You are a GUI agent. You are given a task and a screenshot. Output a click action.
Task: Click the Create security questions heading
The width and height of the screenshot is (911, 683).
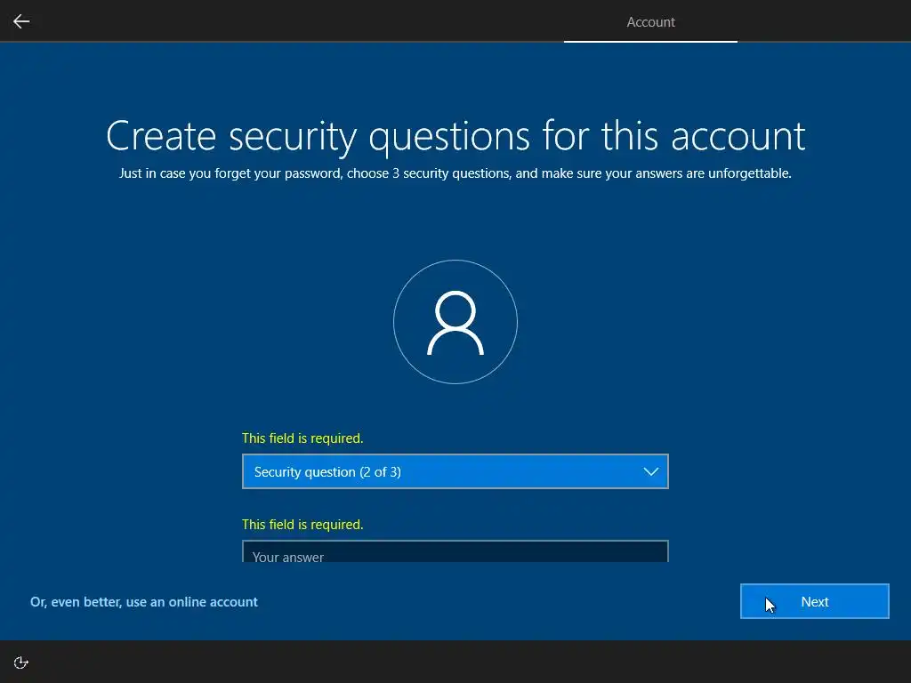455,137
